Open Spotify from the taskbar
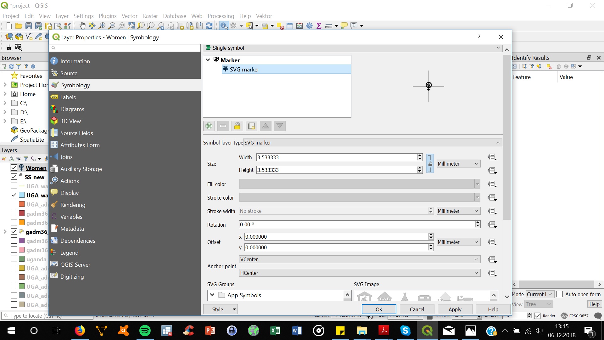 [x=145, y=331]
